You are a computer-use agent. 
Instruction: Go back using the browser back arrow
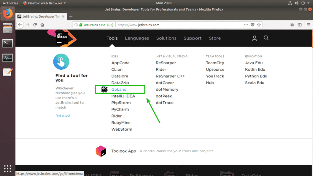pos(20,25)
